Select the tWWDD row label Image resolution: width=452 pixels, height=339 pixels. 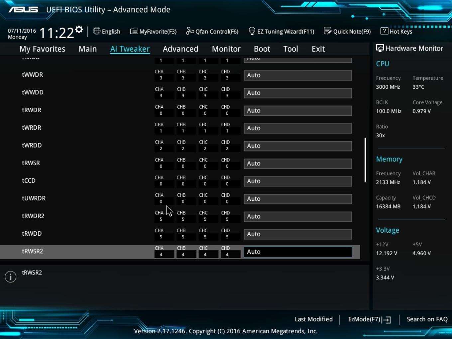33,92
